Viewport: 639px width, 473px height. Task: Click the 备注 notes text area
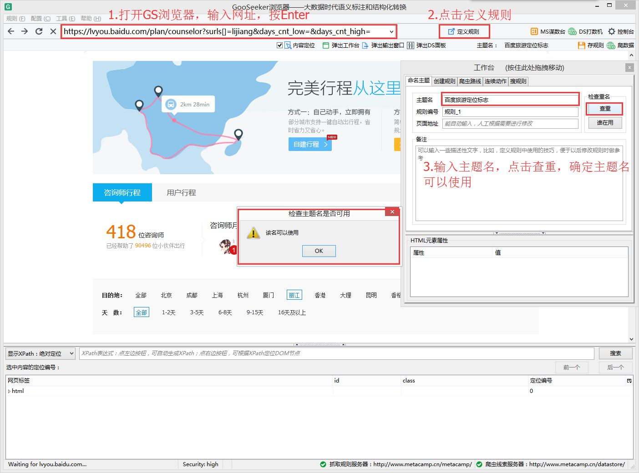[519, 183]
